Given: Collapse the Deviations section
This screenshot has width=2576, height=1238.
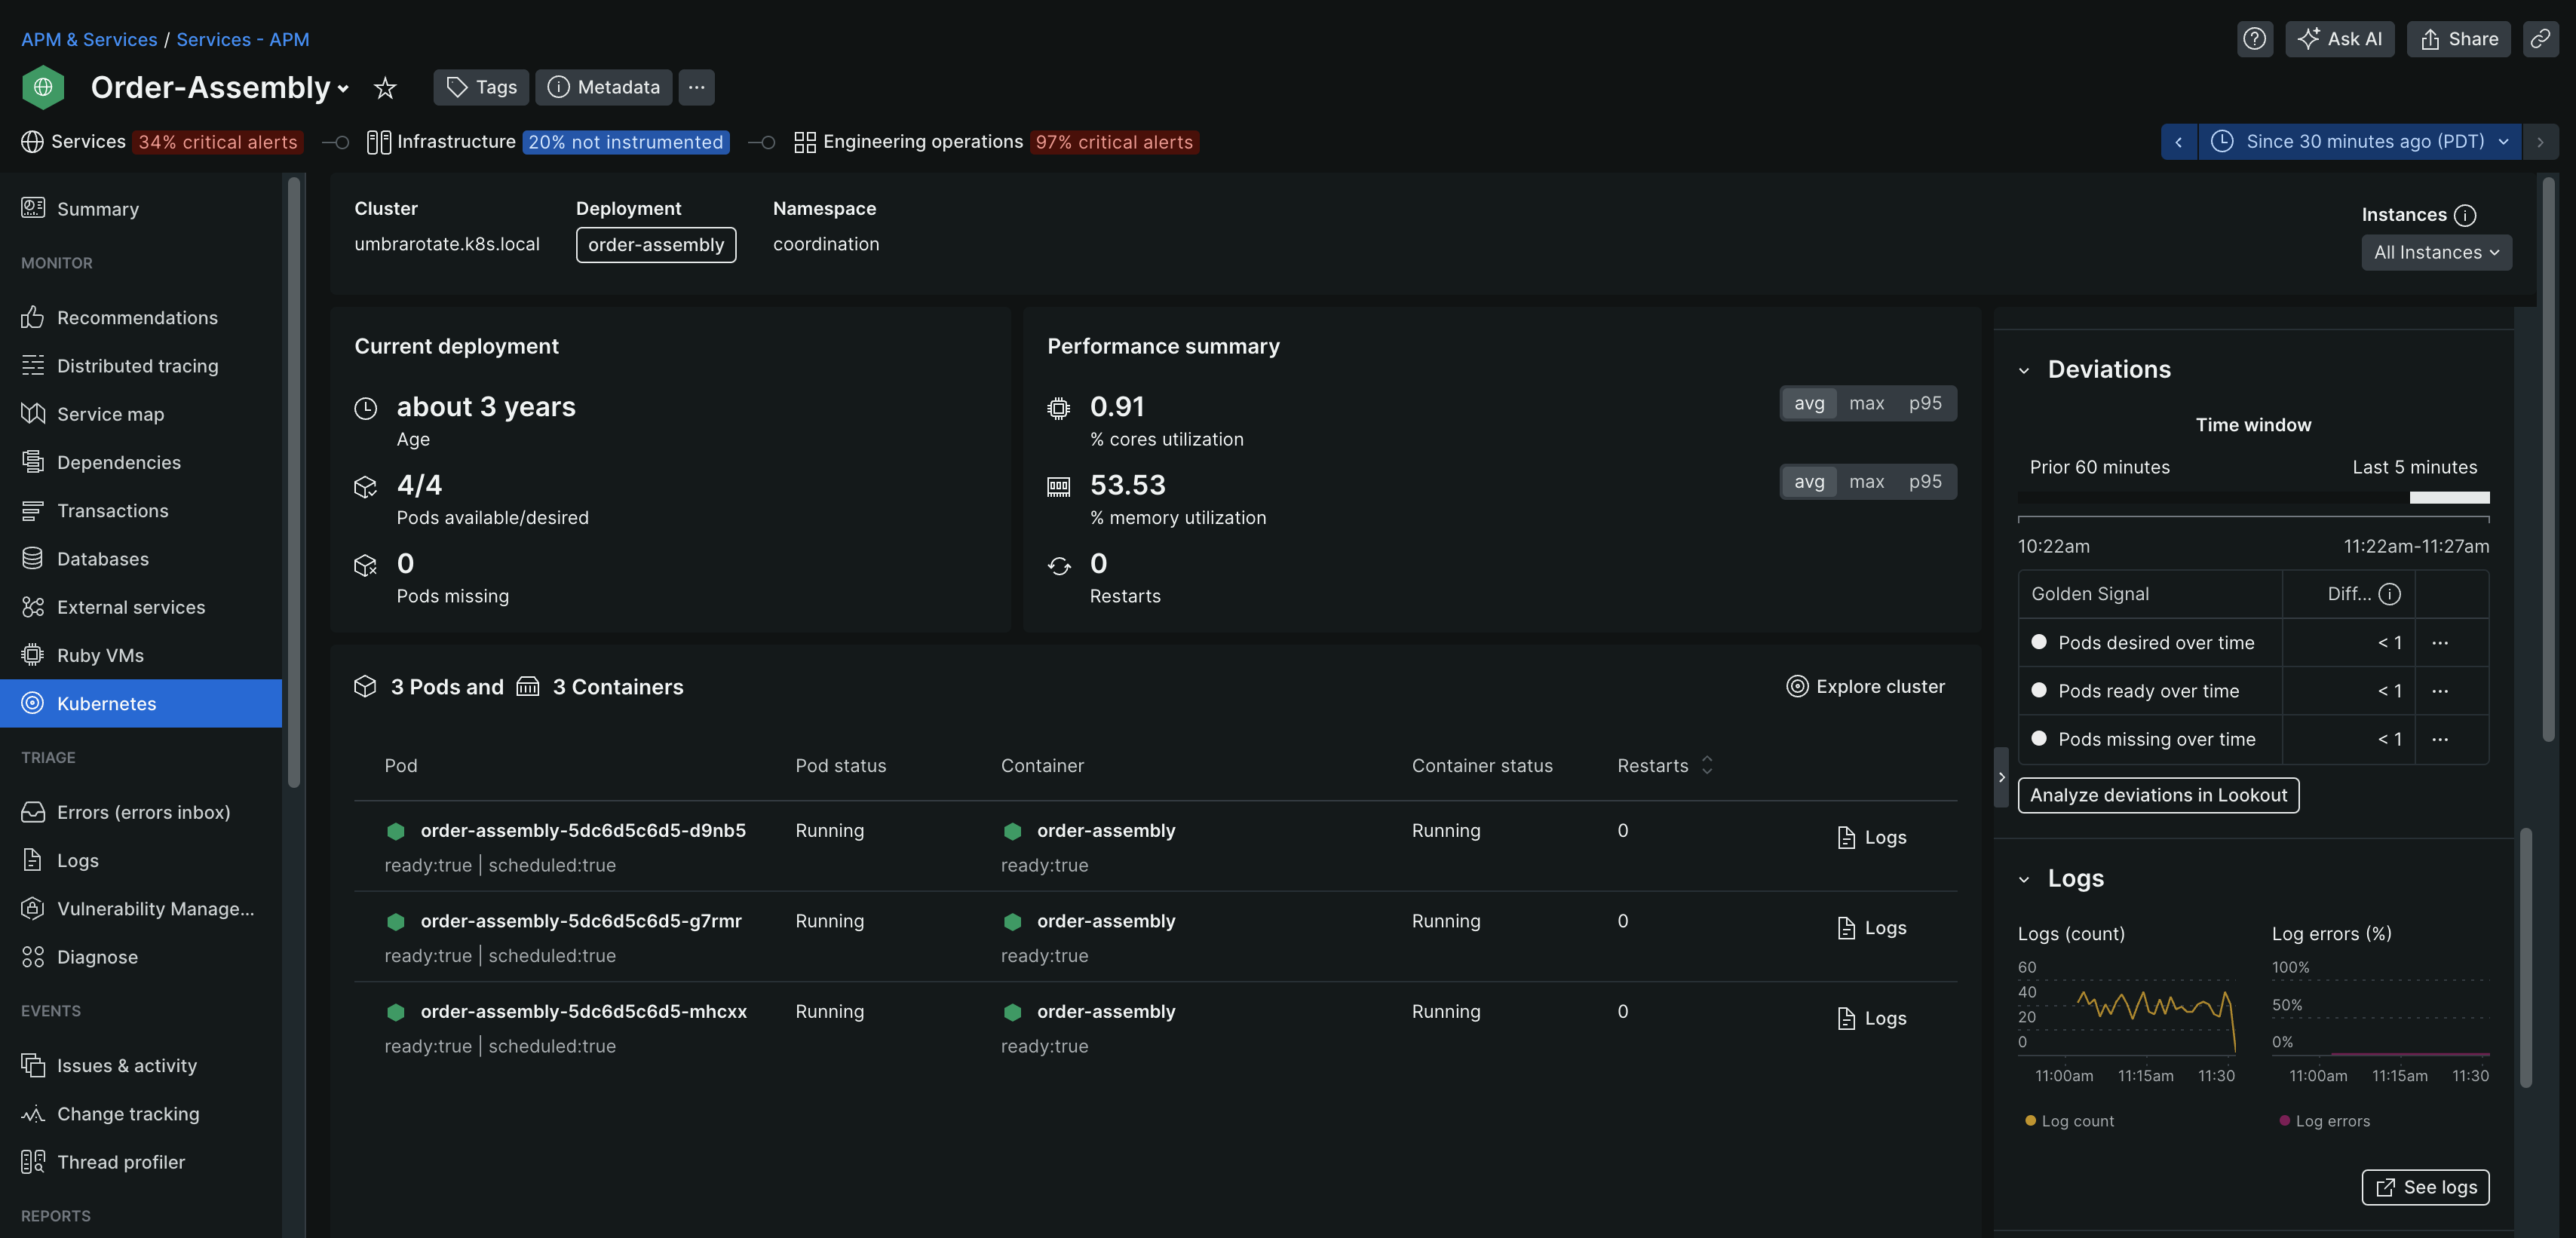Looking at the screenshot, I should click(2024, 371).
